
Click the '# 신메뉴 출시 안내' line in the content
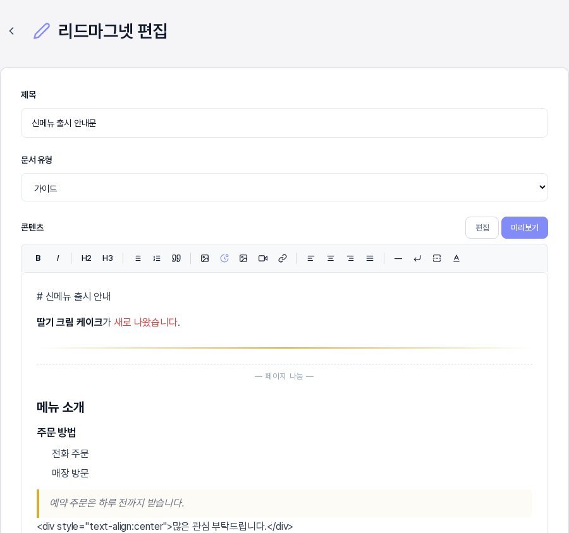click(74, 296)
